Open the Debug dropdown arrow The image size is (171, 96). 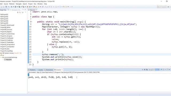13,7
